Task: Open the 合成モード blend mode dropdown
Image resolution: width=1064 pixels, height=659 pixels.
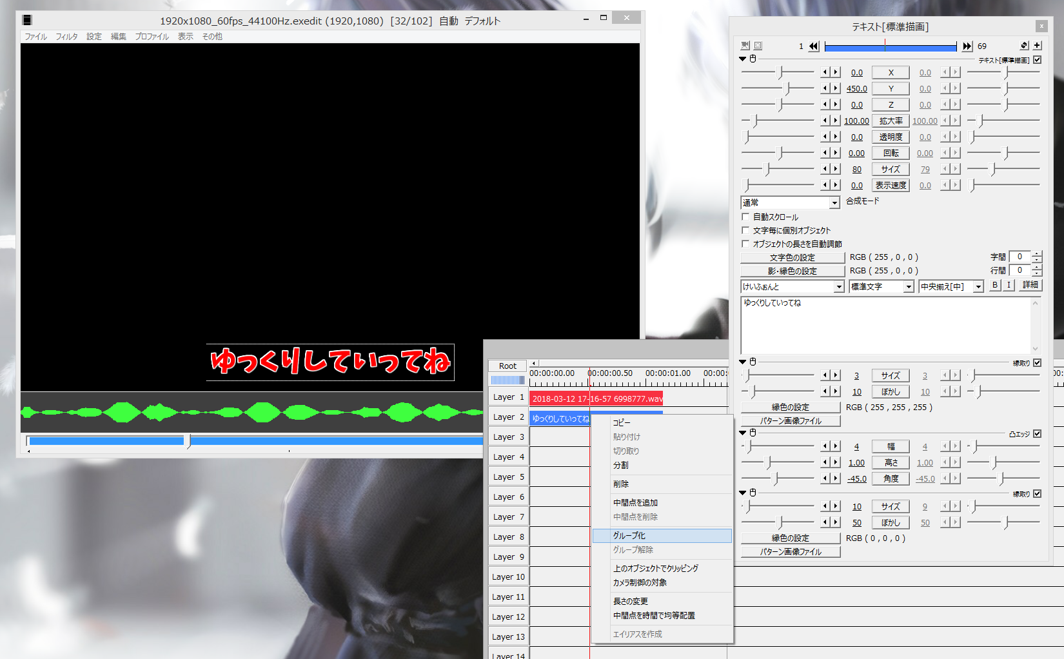Action: point(834,202)
